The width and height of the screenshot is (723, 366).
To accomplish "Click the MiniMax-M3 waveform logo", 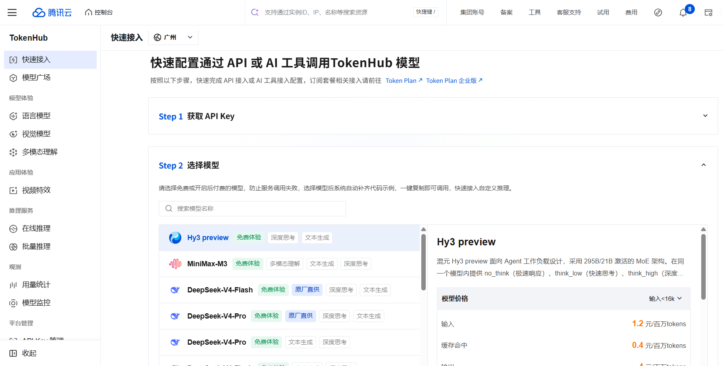I will coord(175,264).
